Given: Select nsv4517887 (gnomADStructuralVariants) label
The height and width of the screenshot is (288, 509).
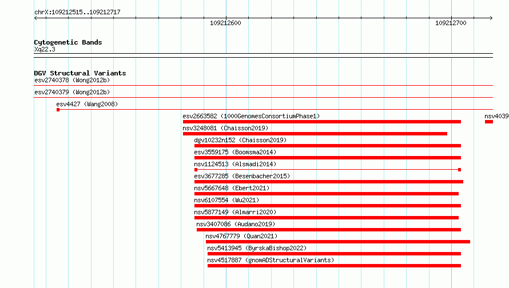Looking at the screenshot, I should point(271,260).
